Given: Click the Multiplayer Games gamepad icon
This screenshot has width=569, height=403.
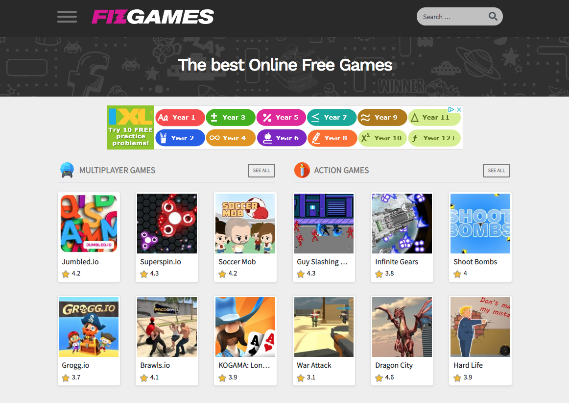Looking at the screenshot, I should 67,171.
